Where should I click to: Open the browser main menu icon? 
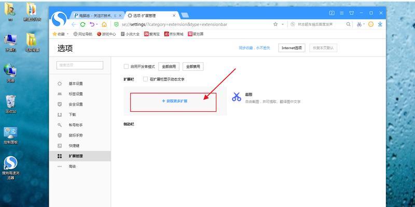pyautogui.click(x=342, y=13)
